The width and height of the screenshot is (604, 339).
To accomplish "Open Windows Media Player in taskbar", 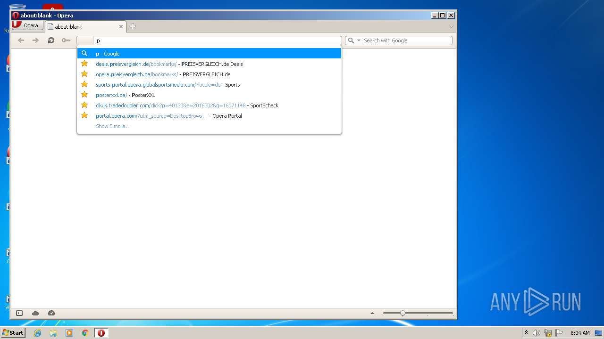I will pyautogui.click(x=69, y=333).
